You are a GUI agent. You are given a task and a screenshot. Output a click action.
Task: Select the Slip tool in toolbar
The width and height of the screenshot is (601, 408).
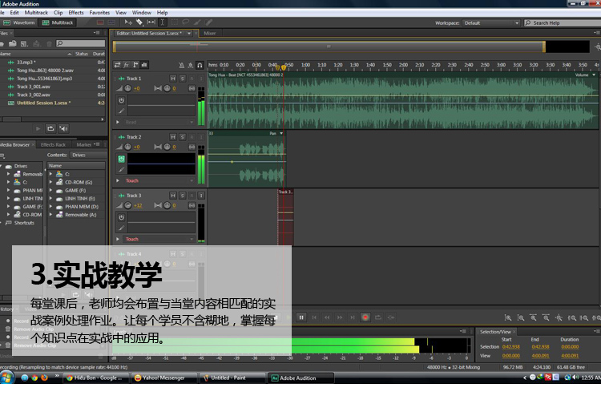[151, 22]
